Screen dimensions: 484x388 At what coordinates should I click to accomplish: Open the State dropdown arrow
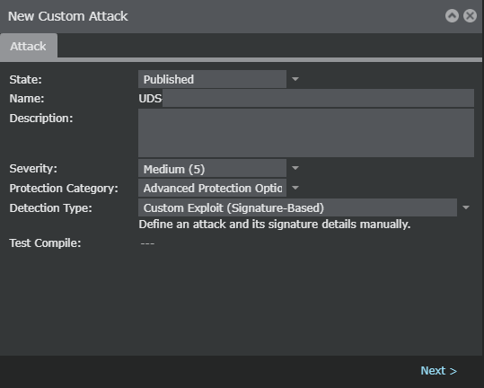tap(295, 79)
